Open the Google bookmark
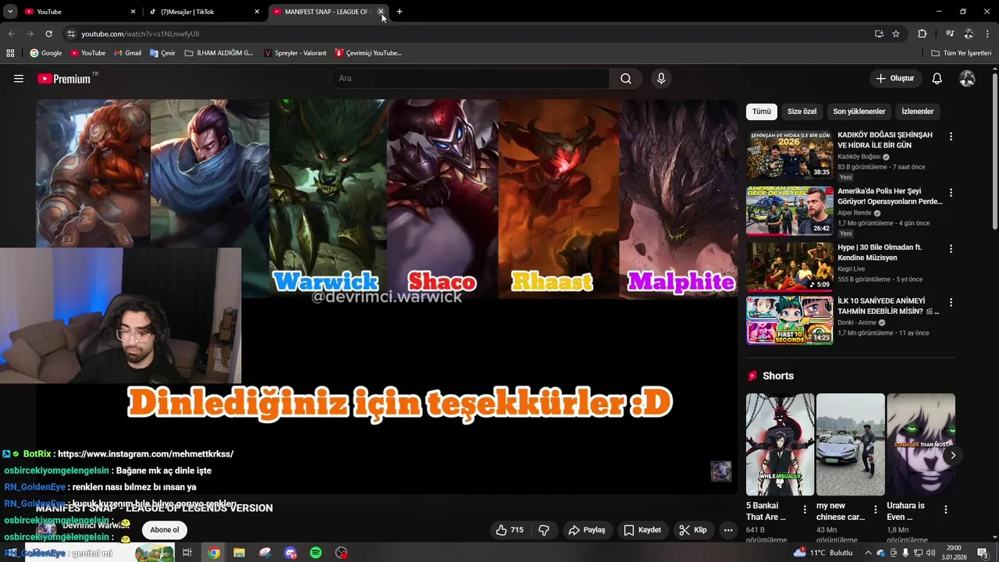The image size is (999, 562). [x=46, y=53]
